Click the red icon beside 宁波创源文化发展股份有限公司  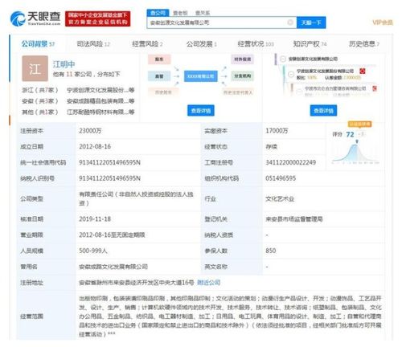(363, 71)
